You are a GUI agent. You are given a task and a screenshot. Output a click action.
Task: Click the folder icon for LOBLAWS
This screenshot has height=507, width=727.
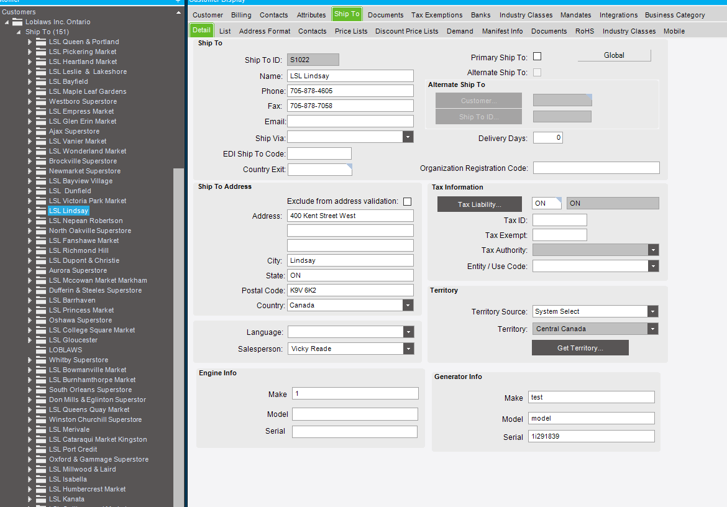pyautogui.click(x=41, y=350)
